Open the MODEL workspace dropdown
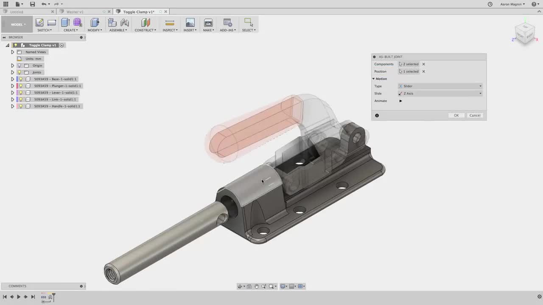543x305 pixels. point(18,25)
